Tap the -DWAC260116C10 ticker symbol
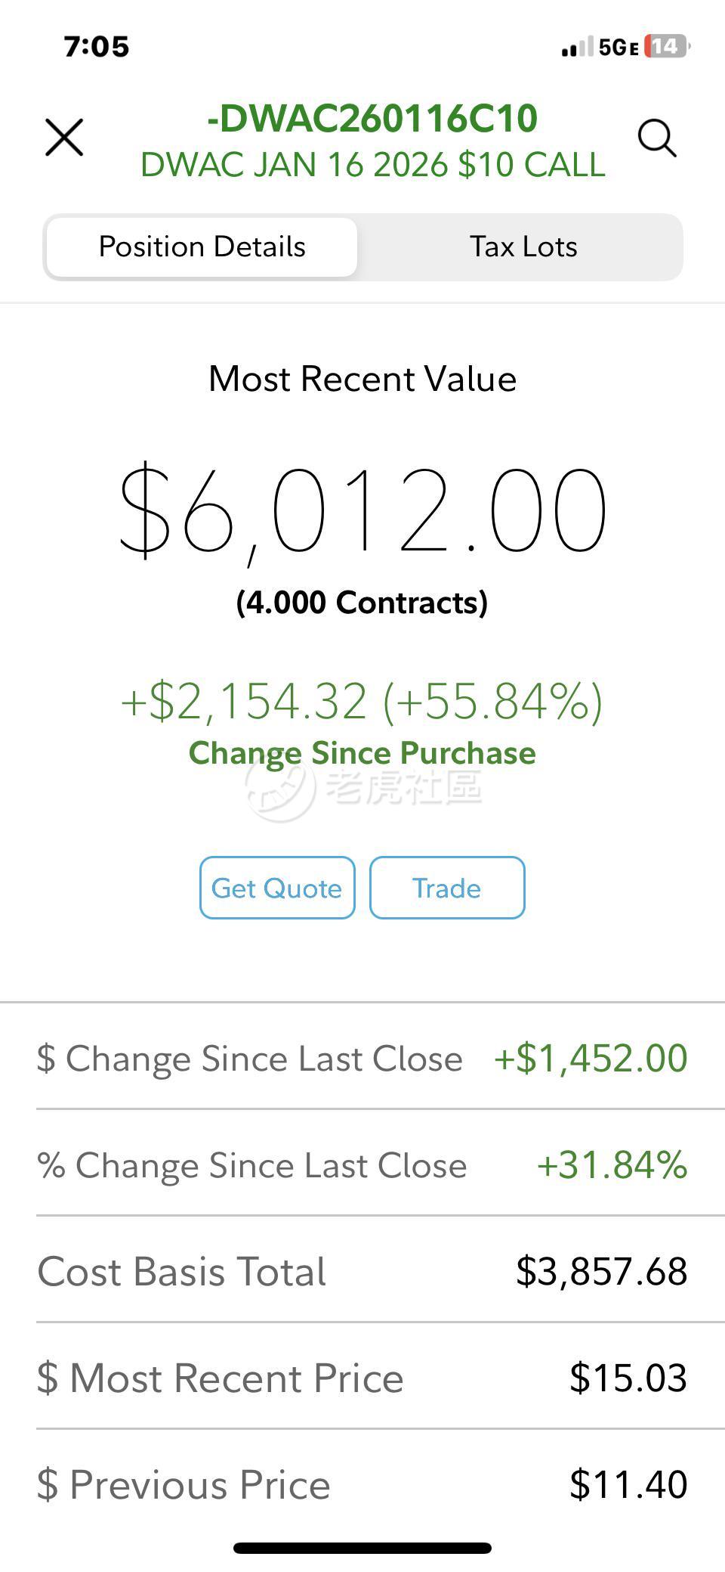Screen dimensions: 725x1572 [x=372, y=119]
